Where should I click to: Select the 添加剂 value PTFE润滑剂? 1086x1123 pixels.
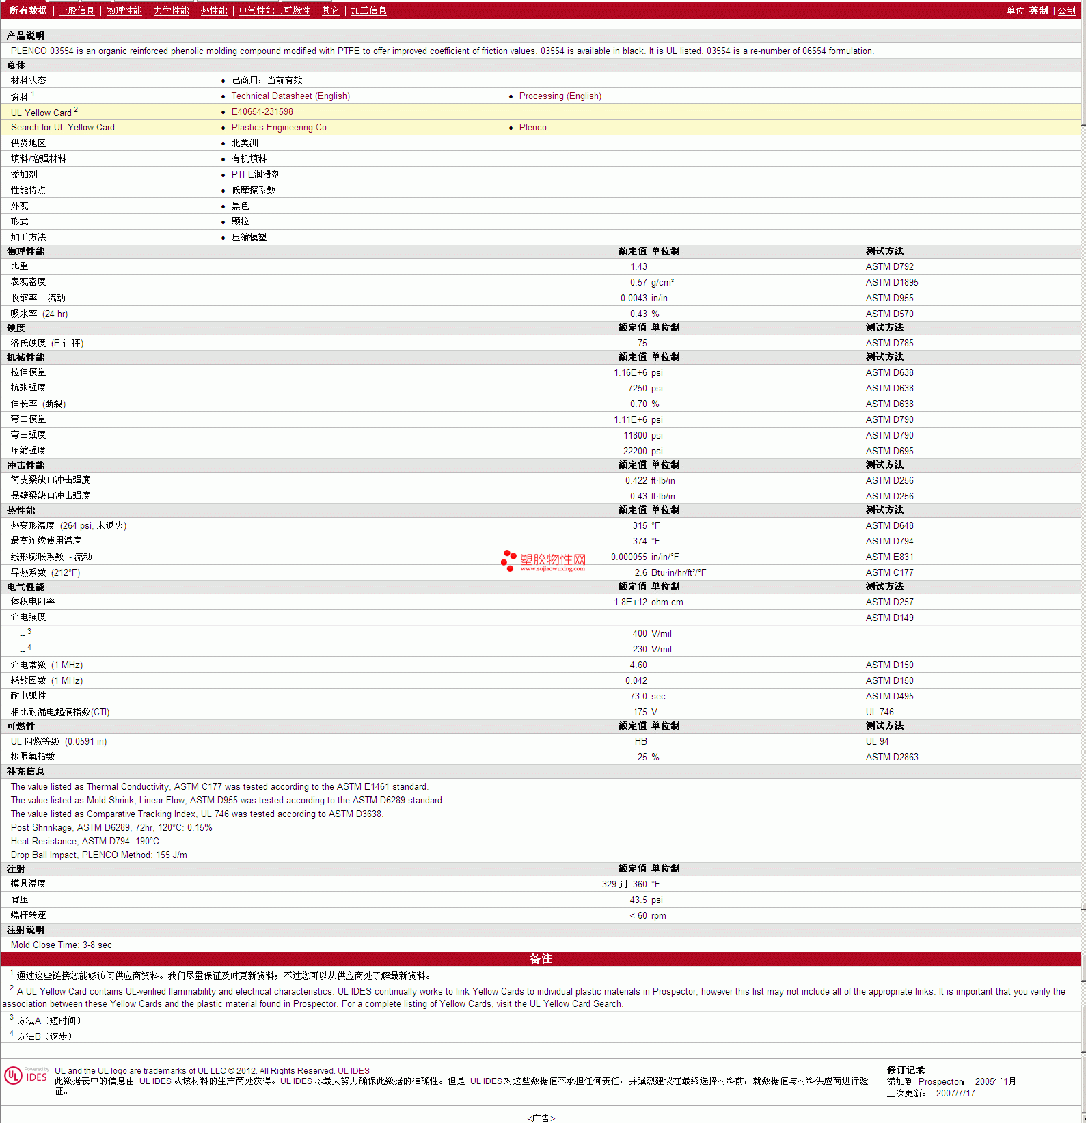click(x=256, y=175)
